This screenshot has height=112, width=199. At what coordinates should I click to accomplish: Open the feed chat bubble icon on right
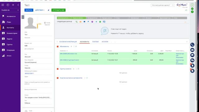coord(192,55)
